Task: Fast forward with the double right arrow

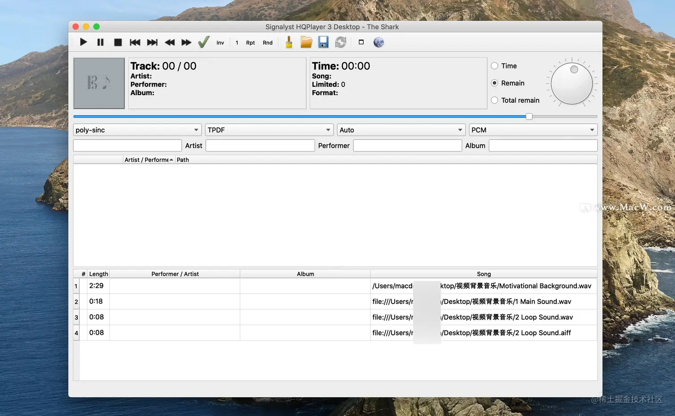Action: [187, 42]
